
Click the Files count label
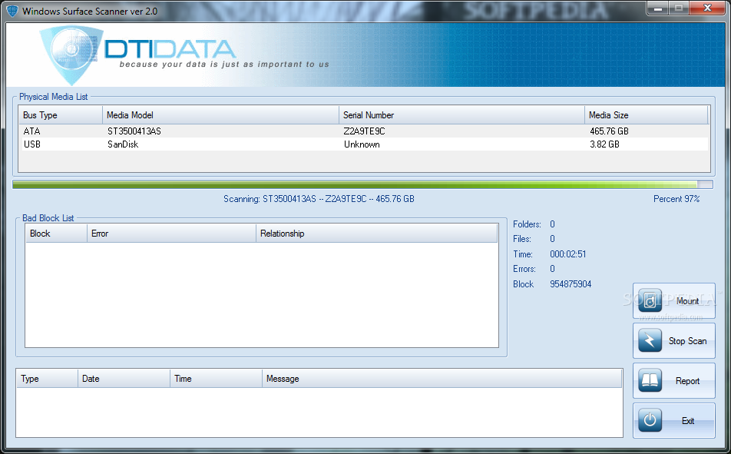[522, 239]
